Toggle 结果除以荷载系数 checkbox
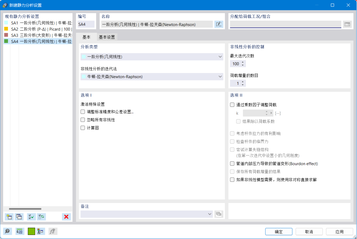The height and width of the screenshot is (239, 357). (x=238, y=121)
